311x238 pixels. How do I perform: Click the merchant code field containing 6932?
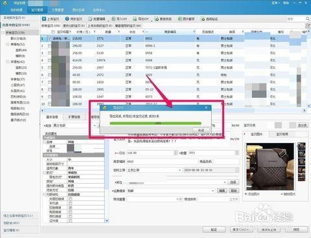point(162,162)
